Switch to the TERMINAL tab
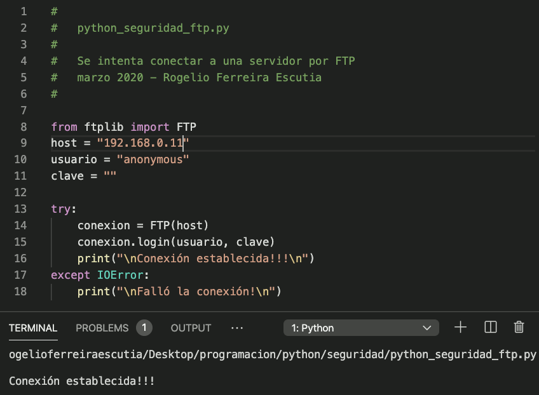 [x=33, y=328]
